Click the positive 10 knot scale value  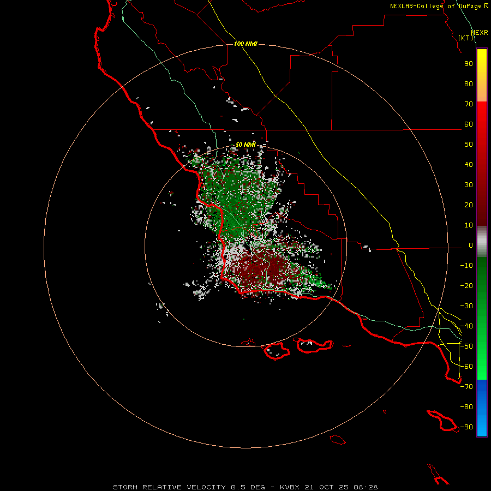[x=469, y=225]
